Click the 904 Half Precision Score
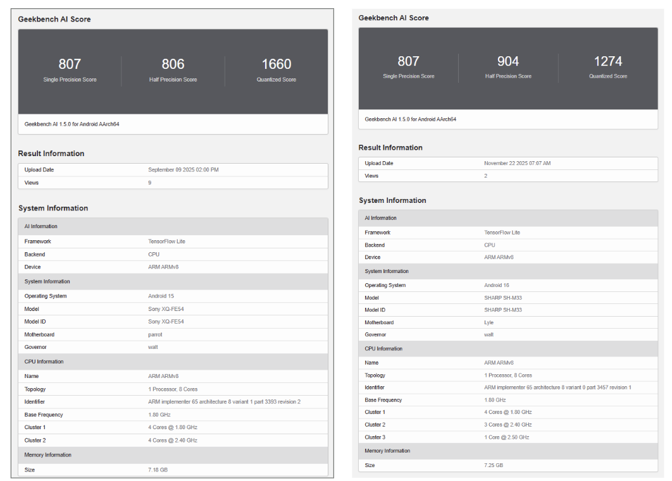 (x=507, y=61)
